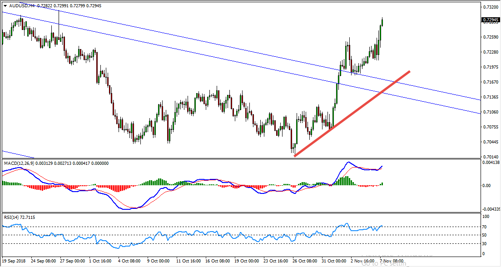Click the 0.73200 price scale label

coord(491,7)
